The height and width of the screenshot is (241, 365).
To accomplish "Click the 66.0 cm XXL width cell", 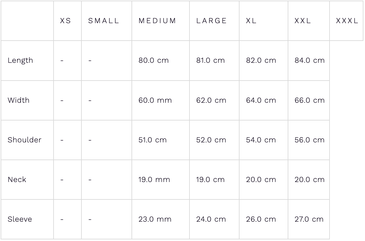I will (310, 100).
